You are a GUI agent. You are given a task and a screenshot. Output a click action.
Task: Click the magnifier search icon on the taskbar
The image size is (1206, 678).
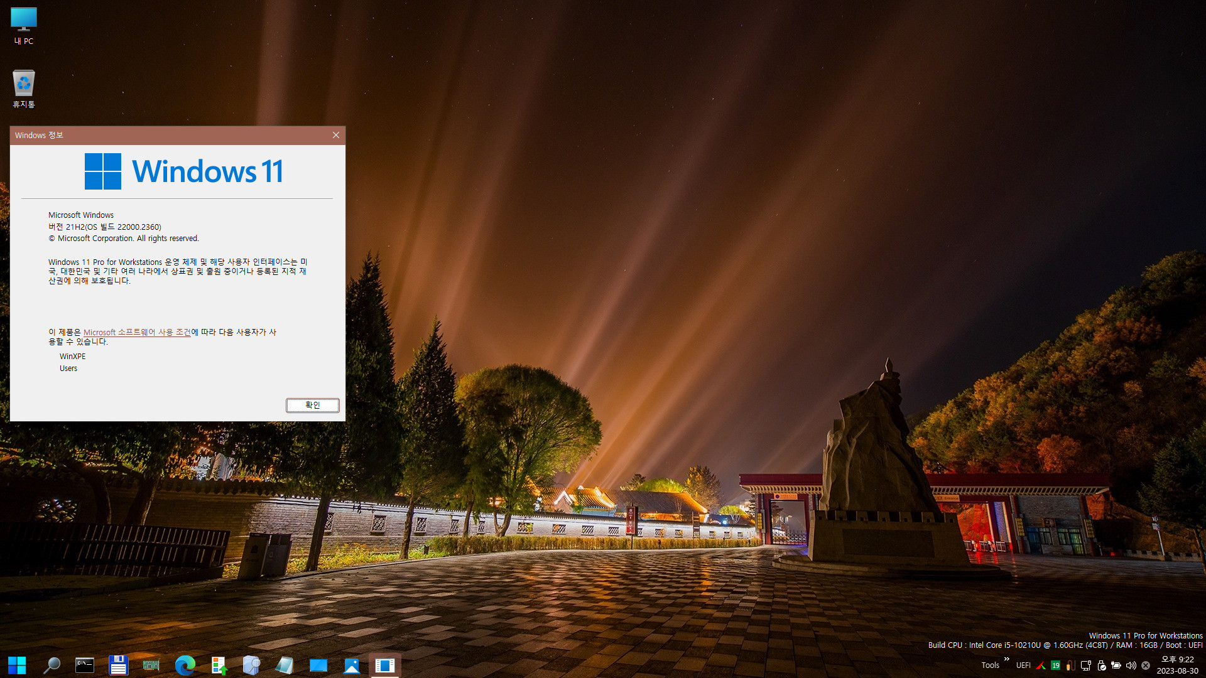(x=51, y=665)
